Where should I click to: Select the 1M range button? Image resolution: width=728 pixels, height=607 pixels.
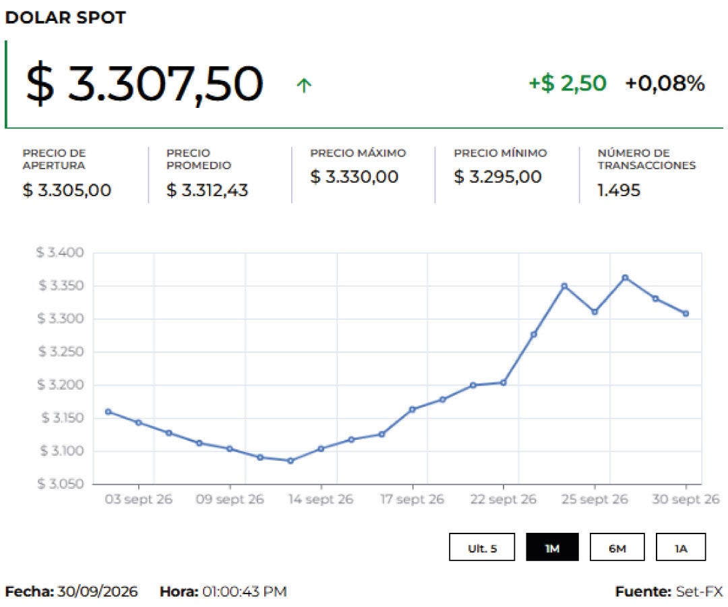click(552, 547)
